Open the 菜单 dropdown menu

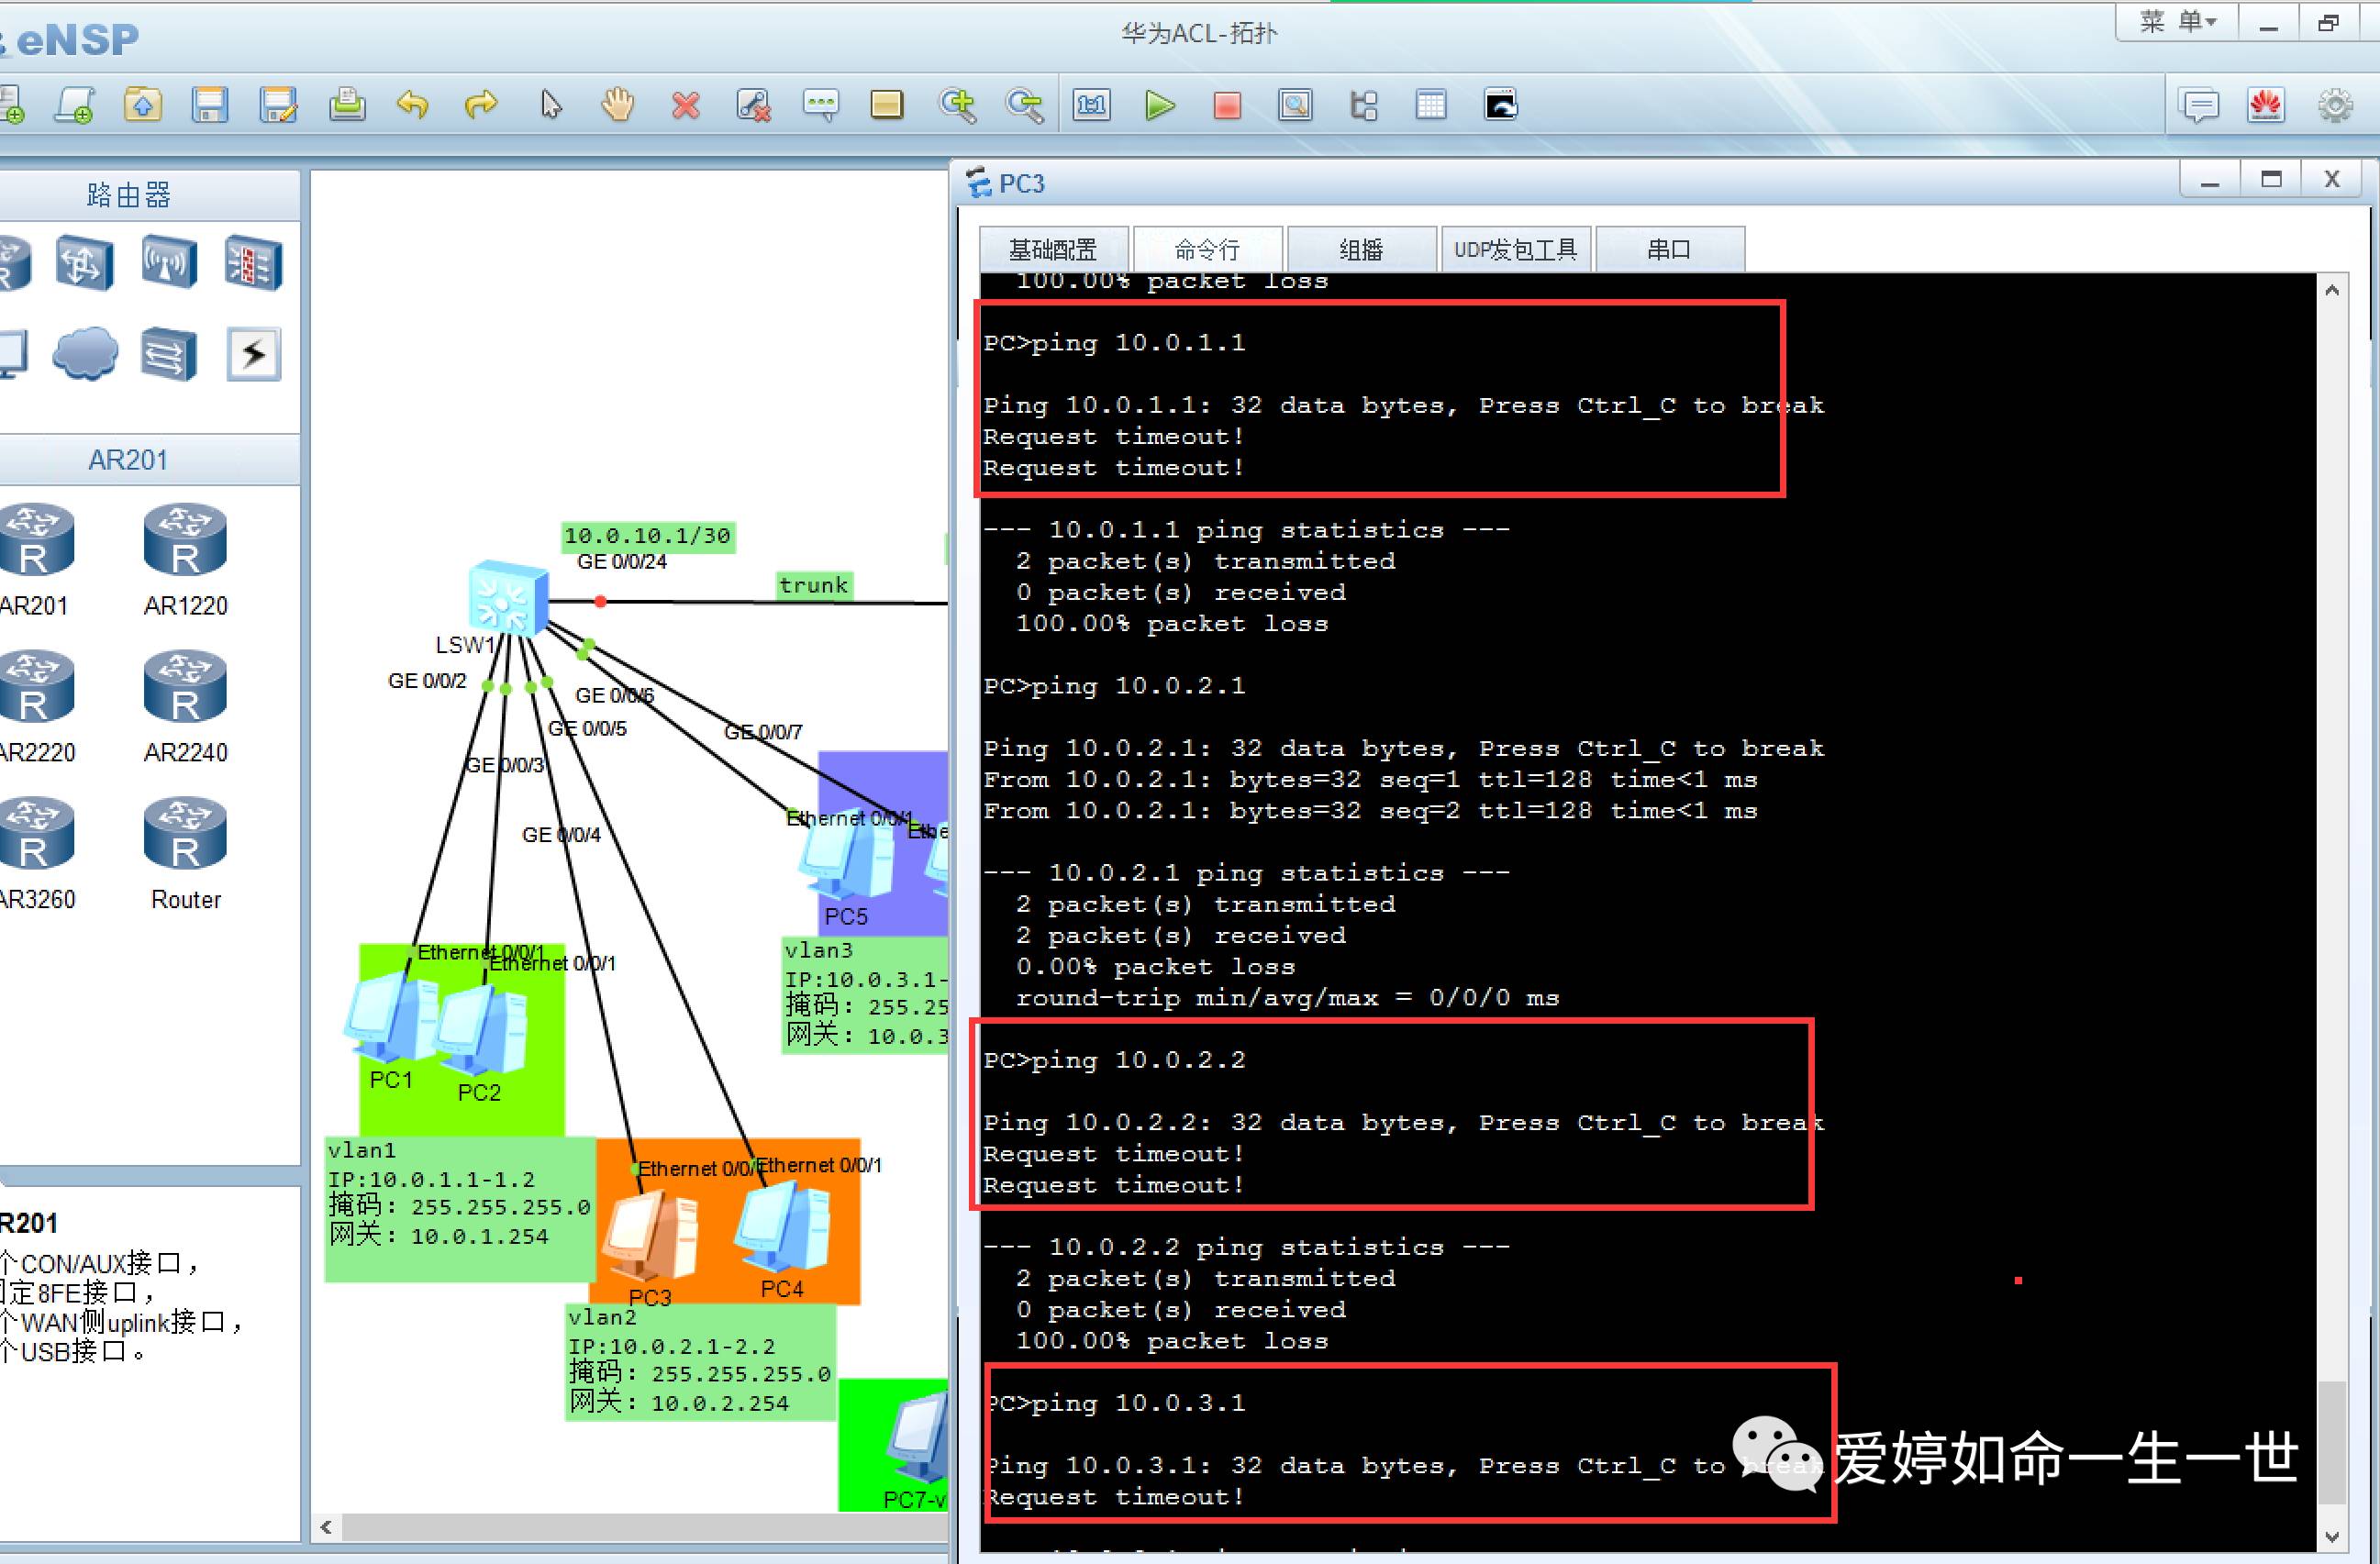click(x=2178, y=22)
